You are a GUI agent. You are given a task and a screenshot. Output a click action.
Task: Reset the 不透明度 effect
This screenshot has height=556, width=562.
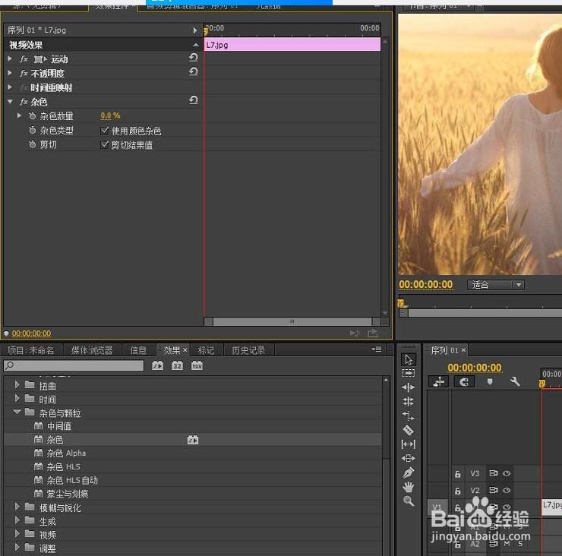point(194,71)
